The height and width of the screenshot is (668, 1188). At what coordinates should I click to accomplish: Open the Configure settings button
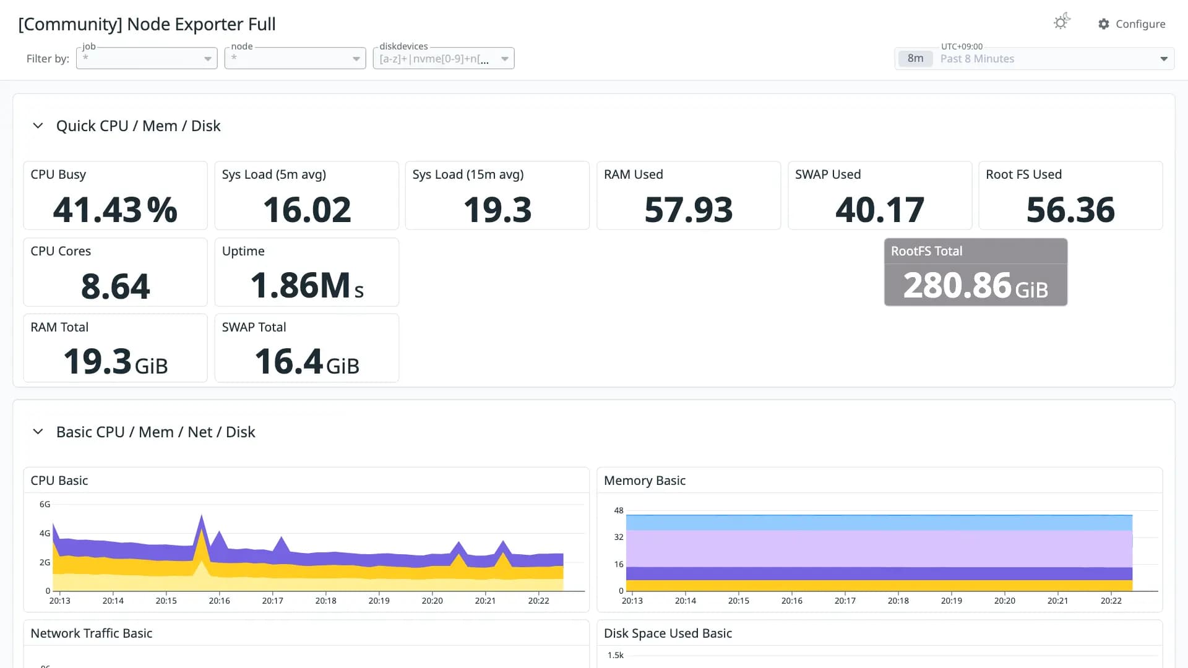coord(1132,24)
